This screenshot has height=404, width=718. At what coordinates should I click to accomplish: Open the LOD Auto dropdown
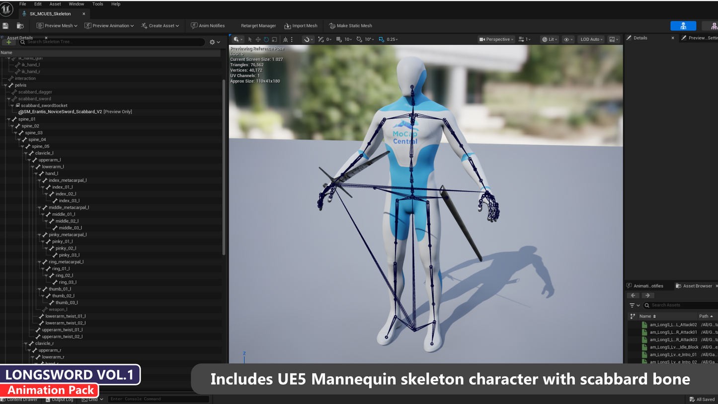[x=591, y=39]
